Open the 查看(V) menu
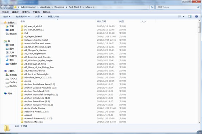This screenshot has width=202, height=134. pyautogui.click(x=26, y=12)
